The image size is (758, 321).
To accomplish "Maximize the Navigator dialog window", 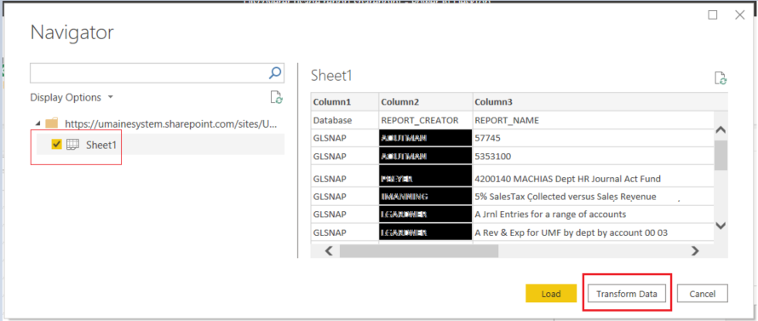I will [x=713, y=15].
